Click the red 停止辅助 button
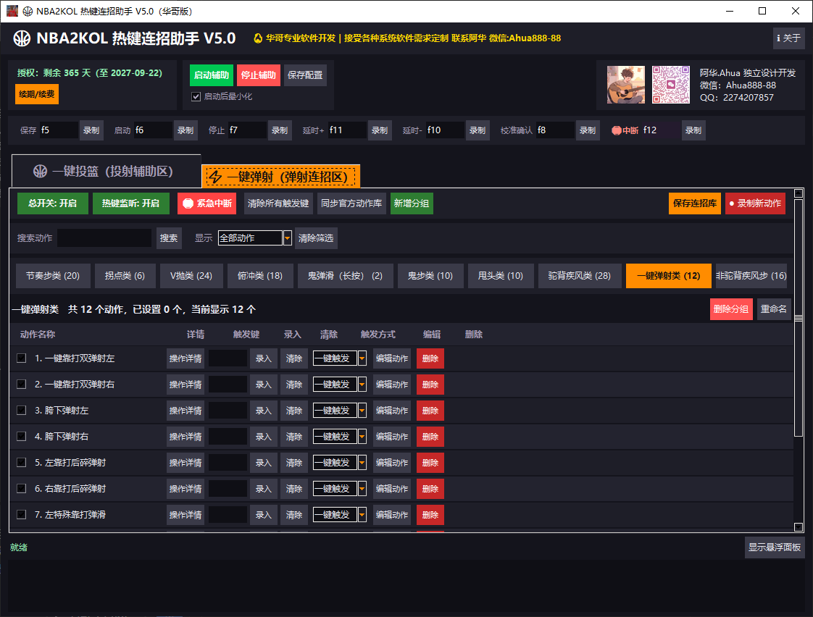The height and width of the screenshot is (617, 813). tap(258, 75)
